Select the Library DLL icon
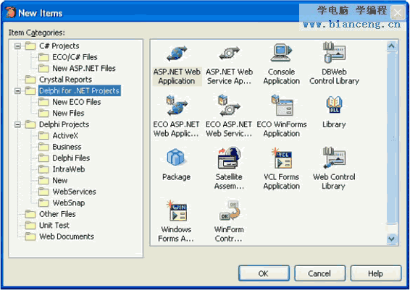Screen dimensions: 410x290 click(334, 105)
